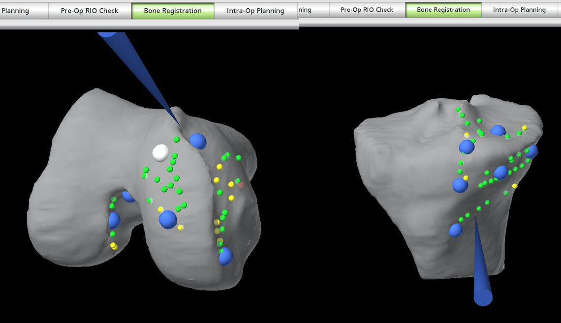The image size is (561, 323).
Task: Click large blue sphere on lower femur condyle
Action: point(168,219)
